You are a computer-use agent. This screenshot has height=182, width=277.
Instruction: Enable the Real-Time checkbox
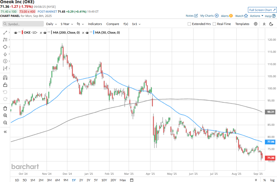click(214, 24)
